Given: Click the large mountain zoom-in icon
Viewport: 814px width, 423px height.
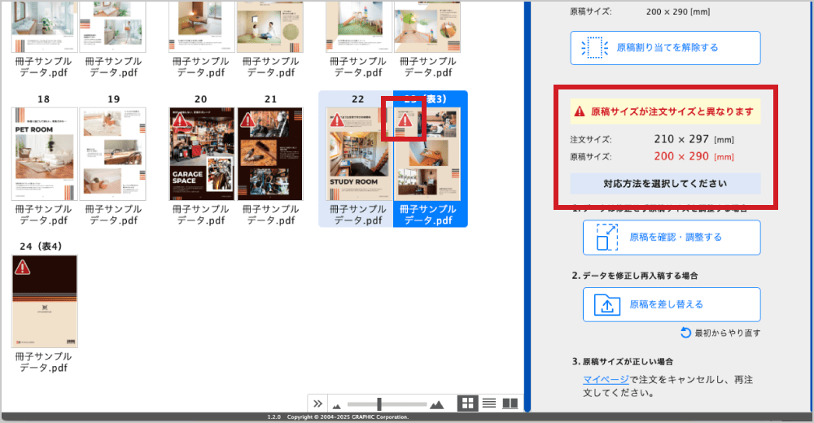Looking at the screenshot, I should (437, 404).
